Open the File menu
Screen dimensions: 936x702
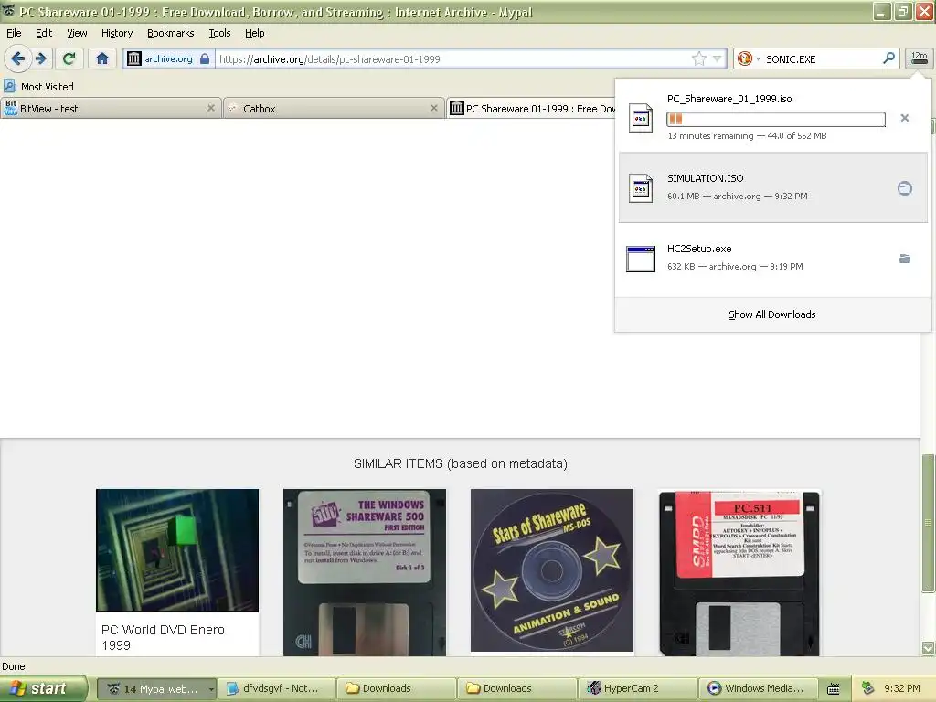tap(14, 33)
